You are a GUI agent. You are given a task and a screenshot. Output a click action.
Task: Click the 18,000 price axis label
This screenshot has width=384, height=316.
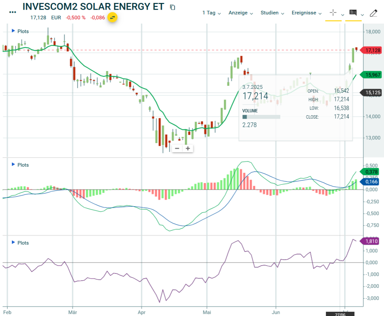[x=373, y=32]
